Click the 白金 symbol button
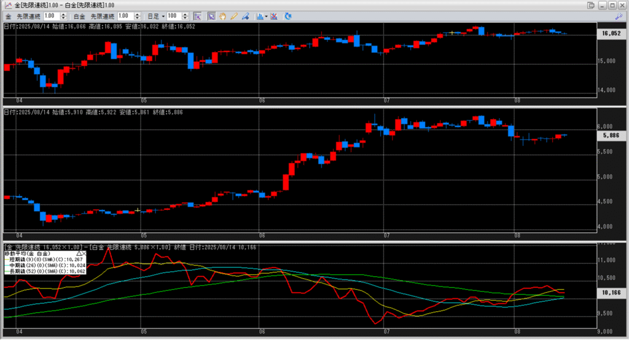 coord(79,15)
